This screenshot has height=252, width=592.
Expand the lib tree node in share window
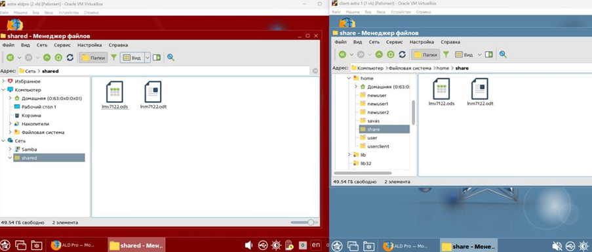point(349,154)
